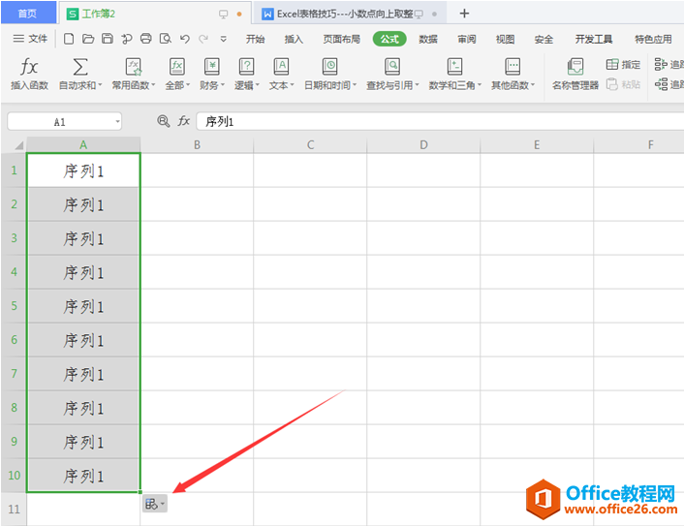This screenshot has height=526, width=684.
Task: Select row 11 header
Action: (x=14, y=509)
